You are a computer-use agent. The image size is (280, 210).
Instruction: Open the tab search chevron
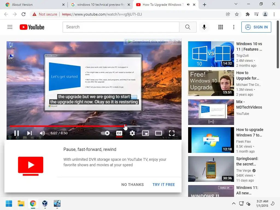click(236, 4)
